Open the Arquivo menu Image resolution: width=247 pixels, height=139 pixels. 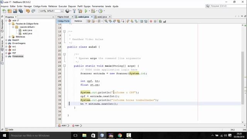pos(5,6)
